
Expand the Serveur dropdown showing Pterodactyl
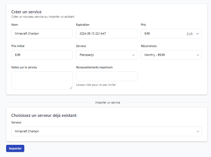click(107, 55)
